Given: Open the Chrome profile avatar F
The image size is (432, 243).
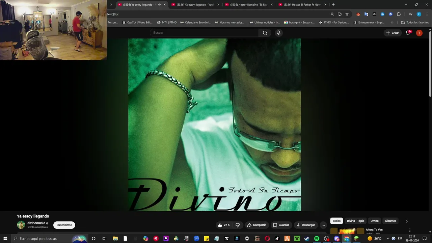Looking at the screenshot, I should coord(419,14).
